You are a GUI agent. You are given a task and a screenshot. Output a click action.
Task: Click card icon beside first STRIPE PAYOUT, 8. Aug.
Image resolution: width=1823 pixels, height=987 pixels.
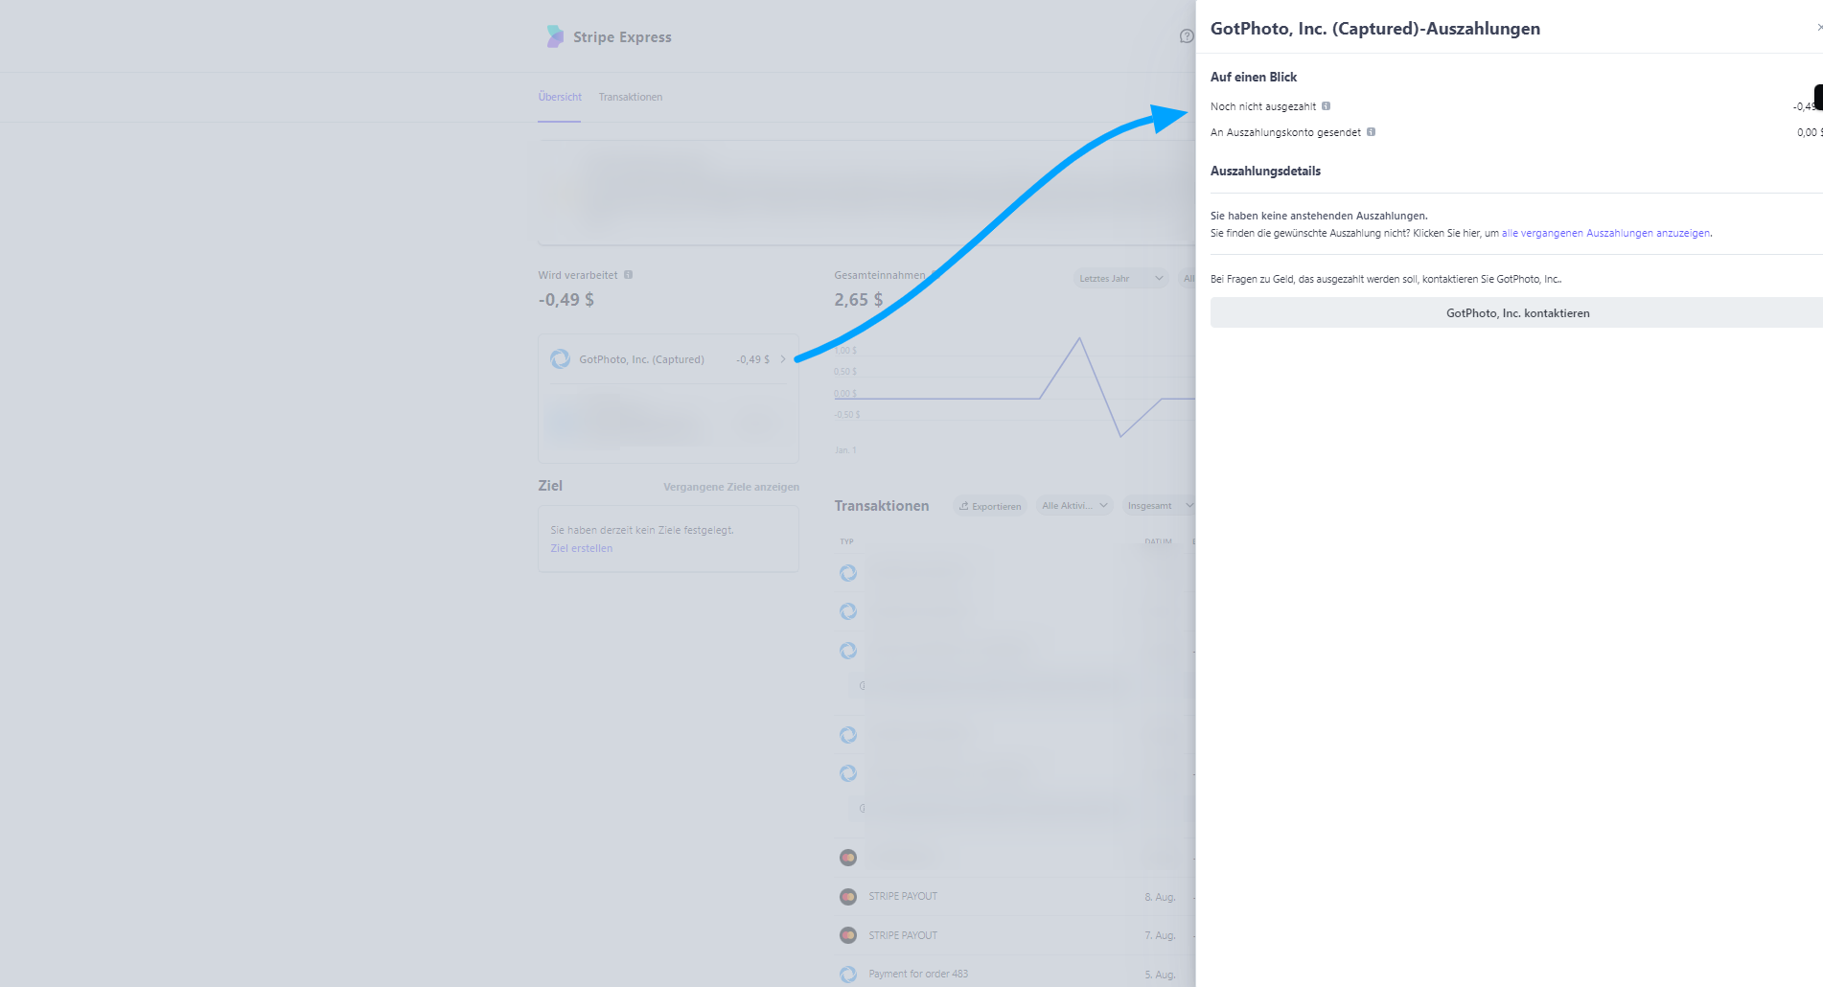click(848, 897)
